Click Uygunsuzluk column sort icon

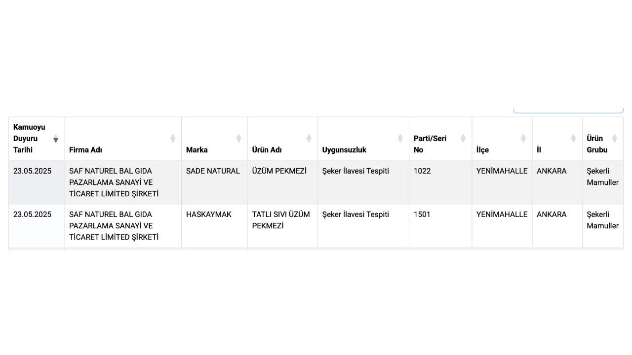400,139
